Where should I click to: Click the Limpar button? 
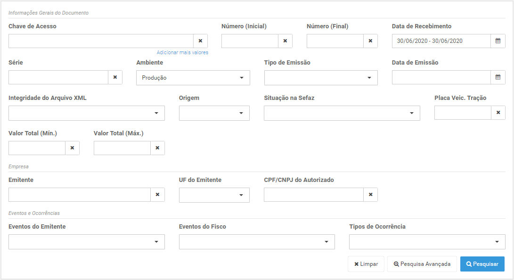(x=366, y=264)
